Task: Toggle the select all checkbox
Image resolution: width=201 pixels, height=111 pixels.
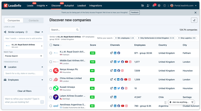Action: tap(51, 45)
